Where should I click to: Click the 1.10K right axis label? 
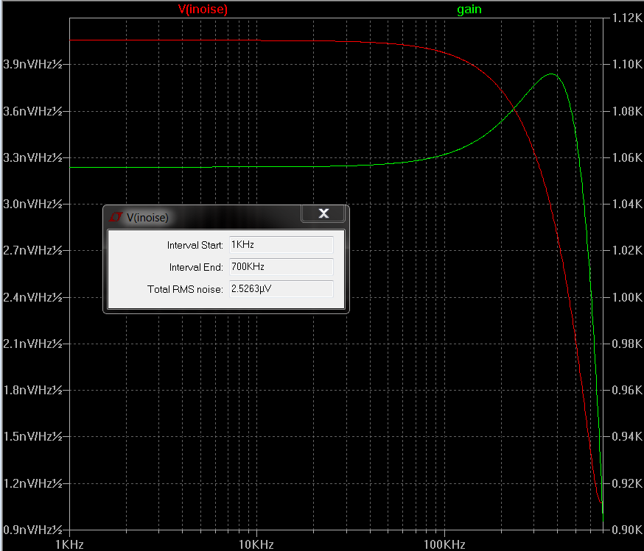[627, 64]
